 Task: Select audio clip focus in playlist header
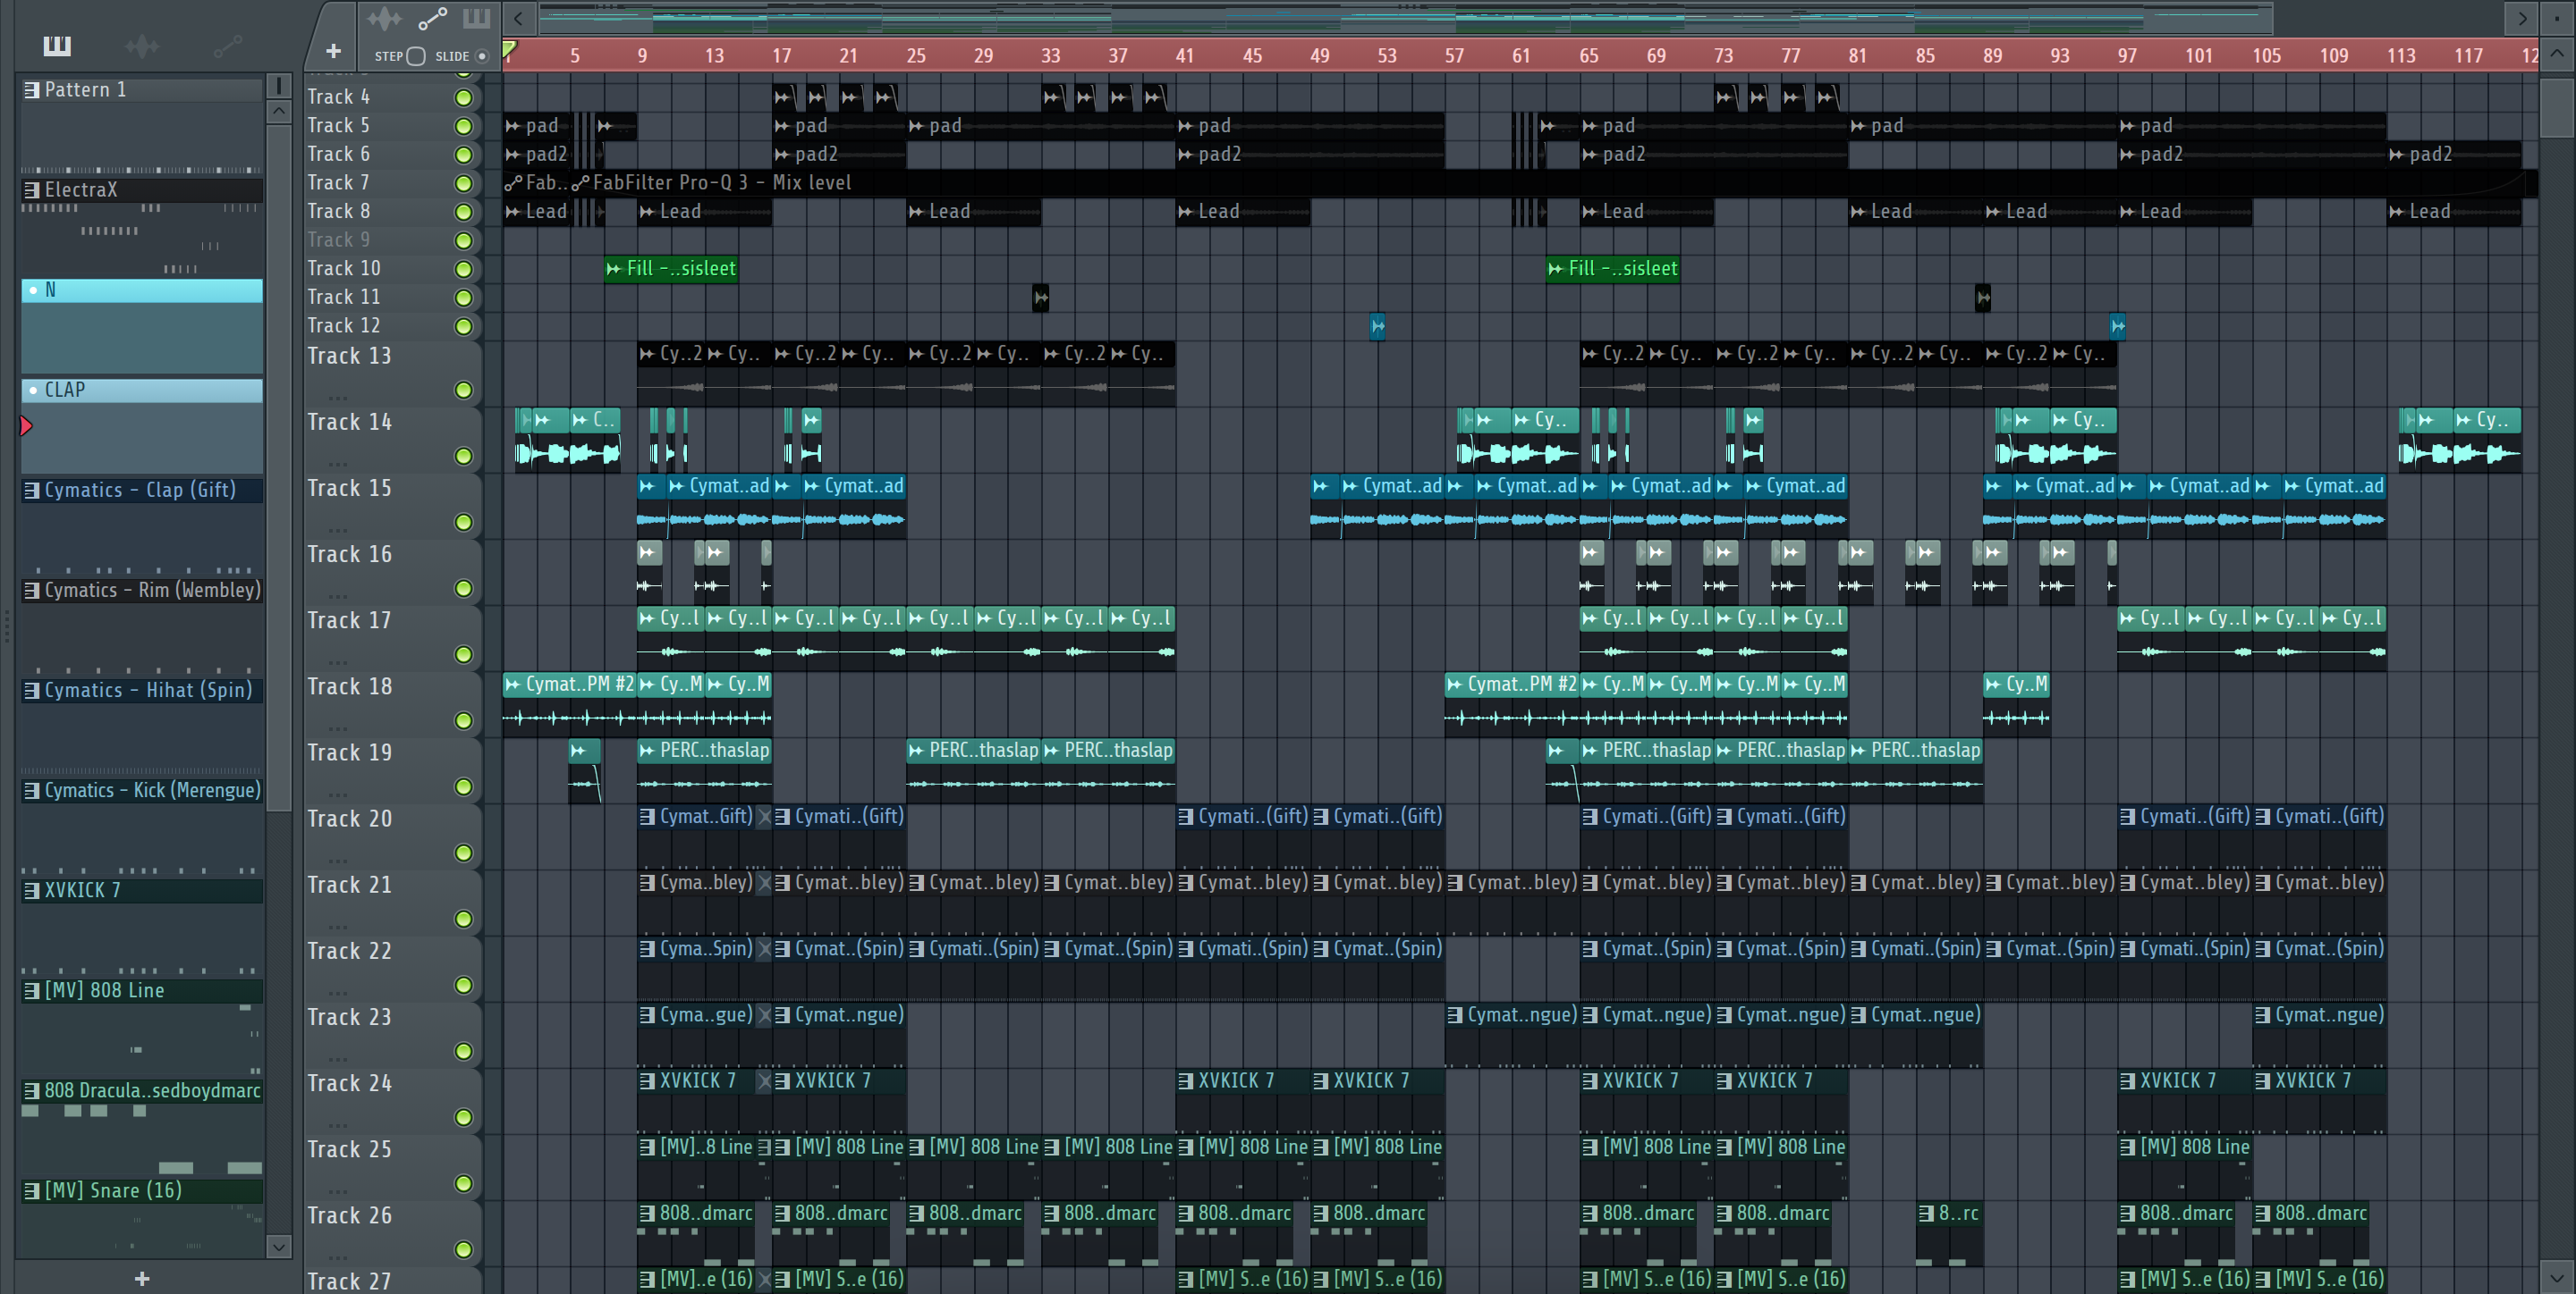coord(384,18)
